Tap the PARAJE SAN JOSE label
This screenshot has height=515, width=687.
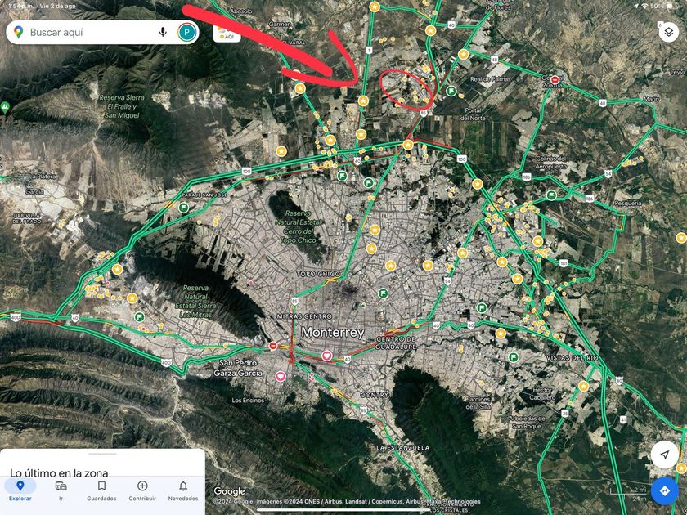[204, 195]
